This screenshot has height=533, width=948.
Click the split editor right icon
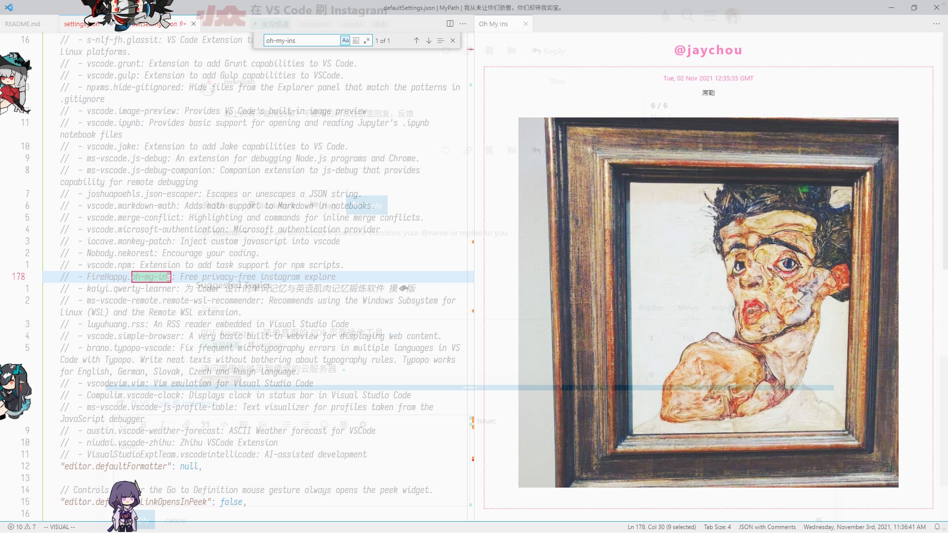click(450, 24)
